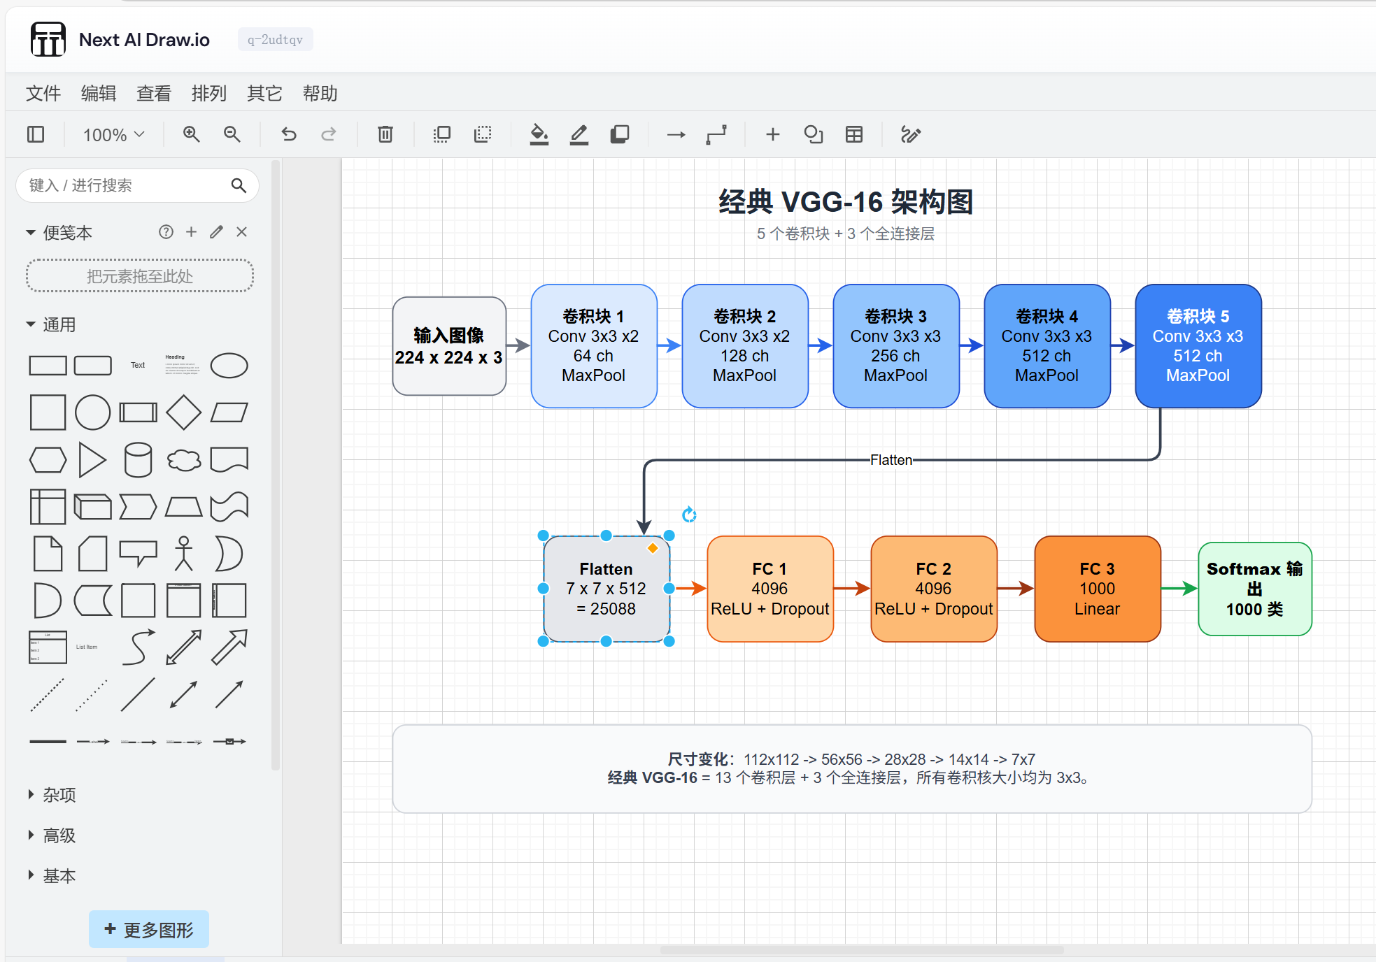The width and height of the screenshot is (1376, 962).
Task: Select the line color pen icon
Action: 579,134
